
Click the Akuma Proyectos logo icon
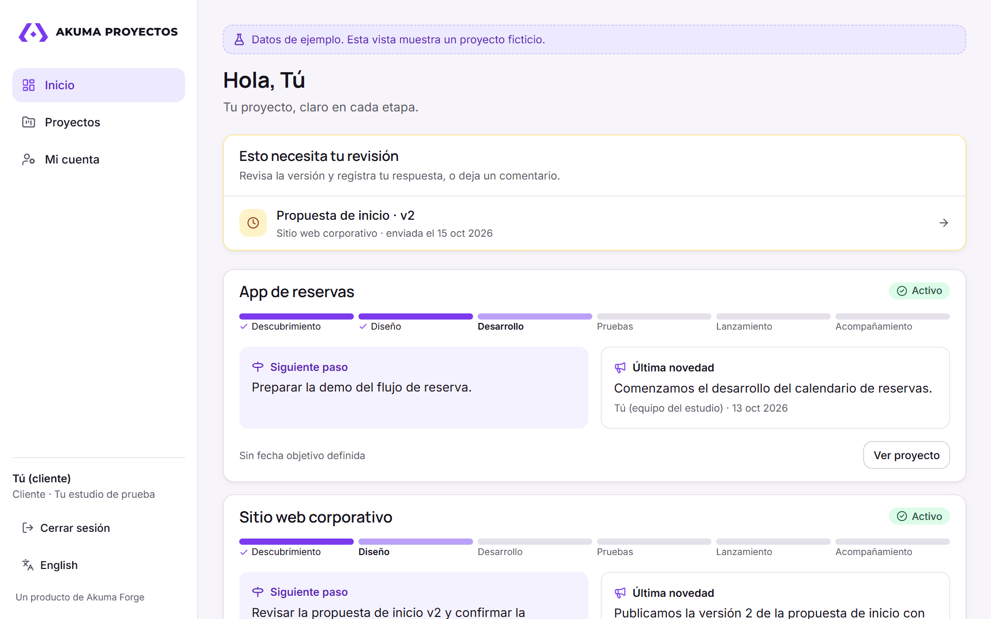[34, 32]
